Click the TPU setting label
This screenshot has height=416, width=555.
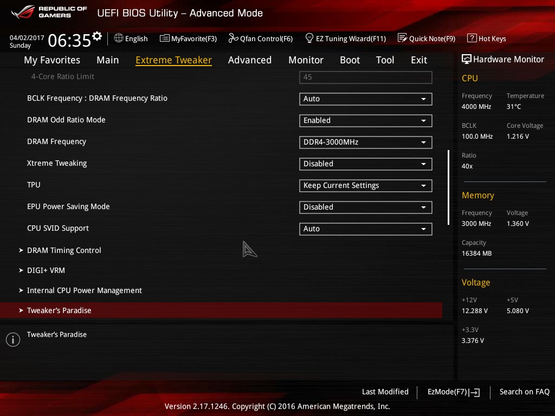tap(34, 185)
